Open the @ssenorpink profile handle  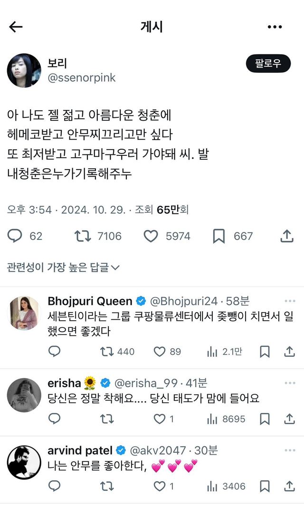[82, 78]
